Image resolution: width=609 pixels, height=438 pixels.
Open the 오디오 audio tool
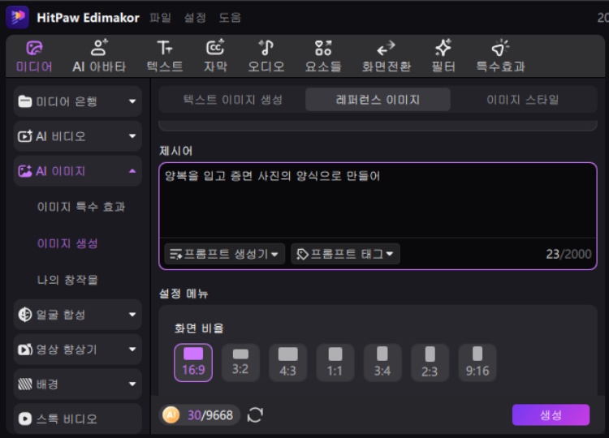click(x=266, y=57)
